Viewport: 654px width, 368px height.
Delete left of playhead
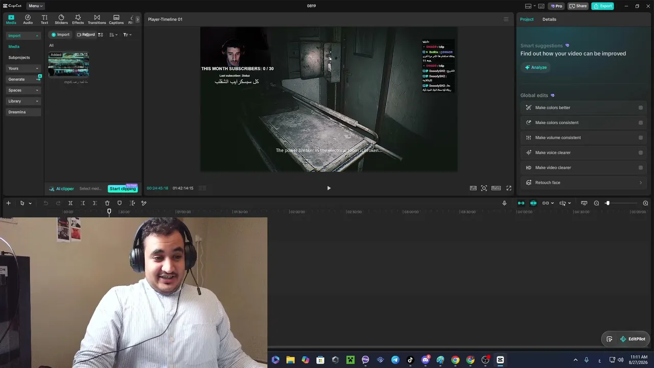coord(83,203)
